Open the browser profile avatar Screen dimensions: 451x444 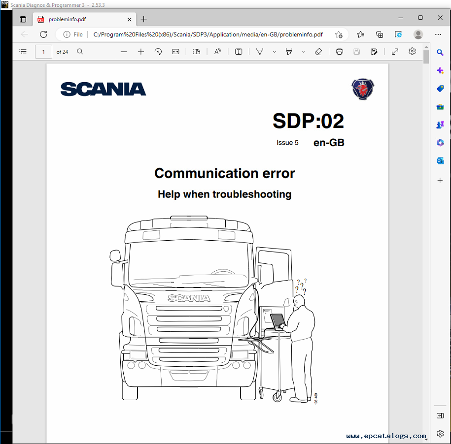(x=418, y=34)
